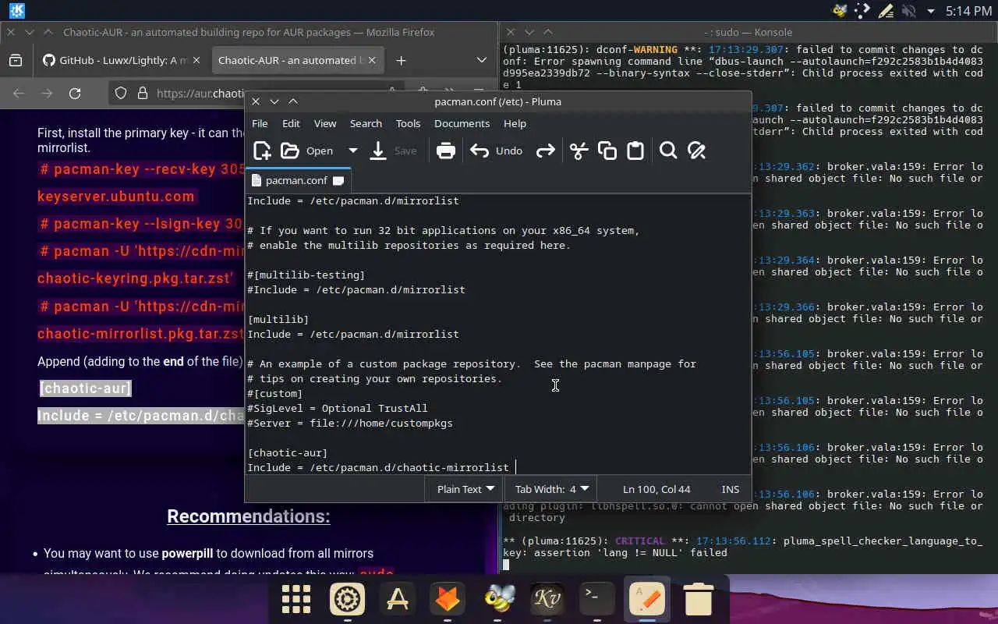
Task: Open the File menu in Pluma
Action: click(260, 123)
